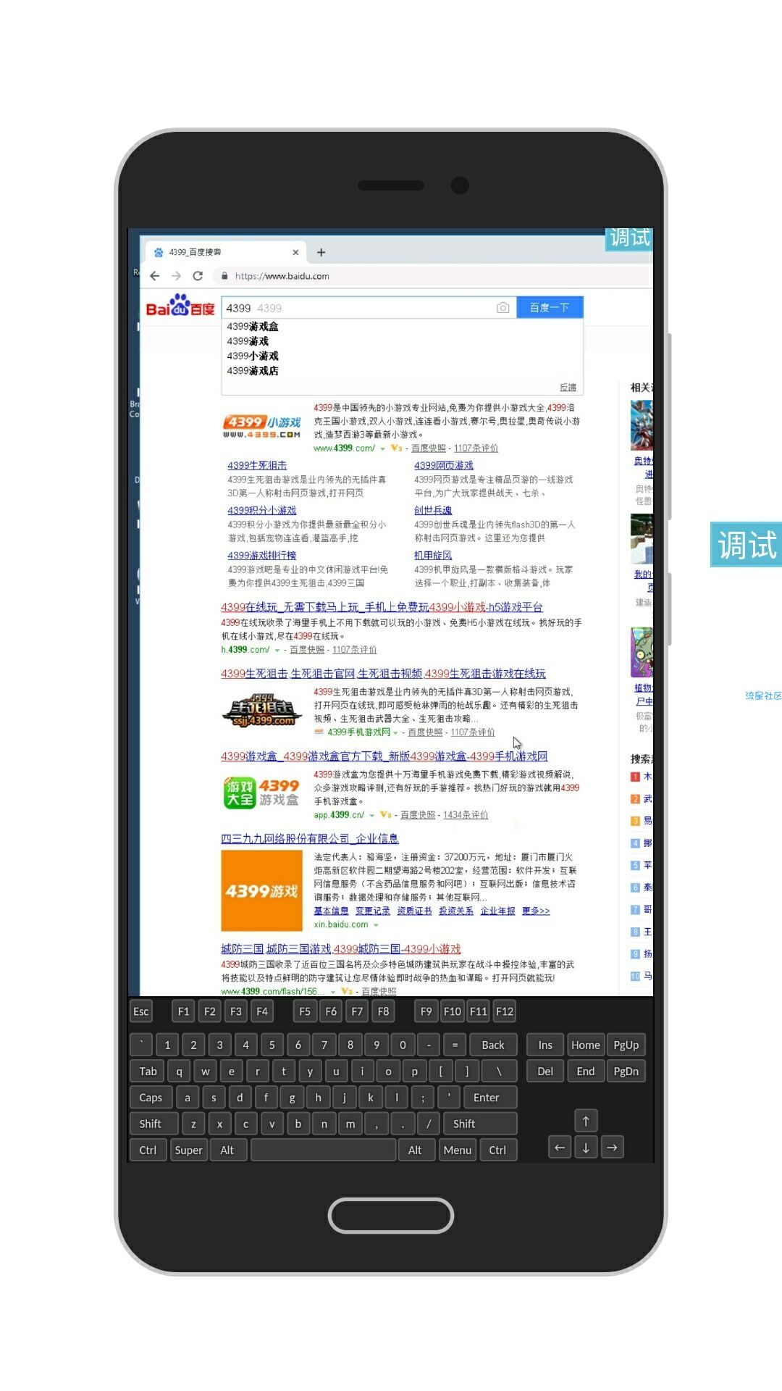This screenshot has height=1391, width=782.
Task: Click the 生死狙击 ssjj.4399.com thumbnail
Action: point(262,710)
